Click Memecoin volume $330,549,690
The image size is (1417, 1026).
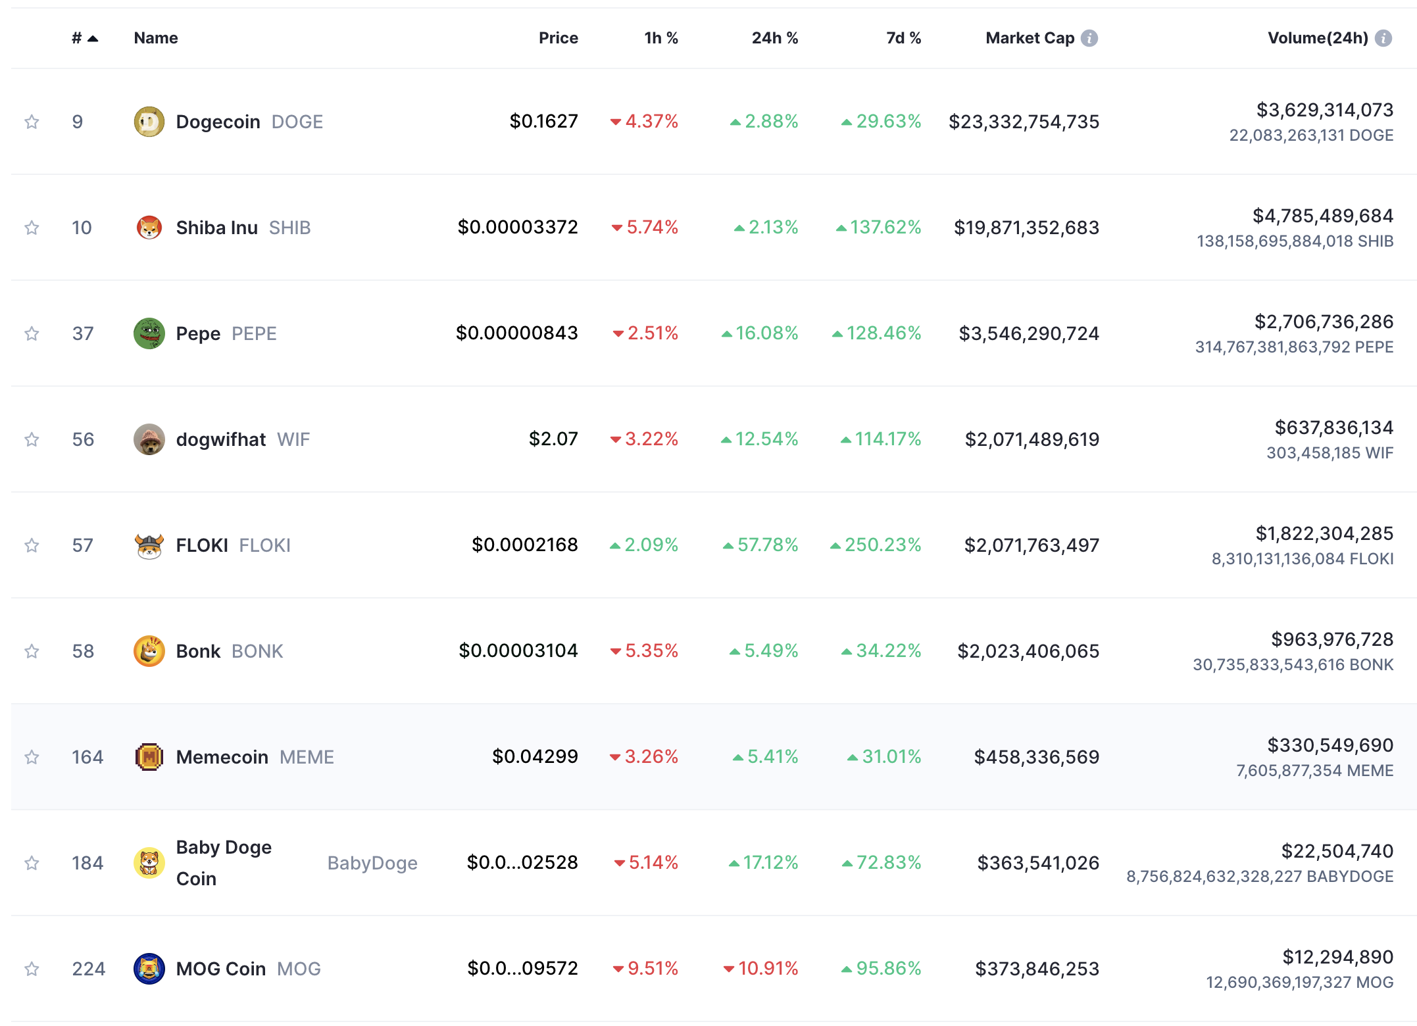[1330, 745]
